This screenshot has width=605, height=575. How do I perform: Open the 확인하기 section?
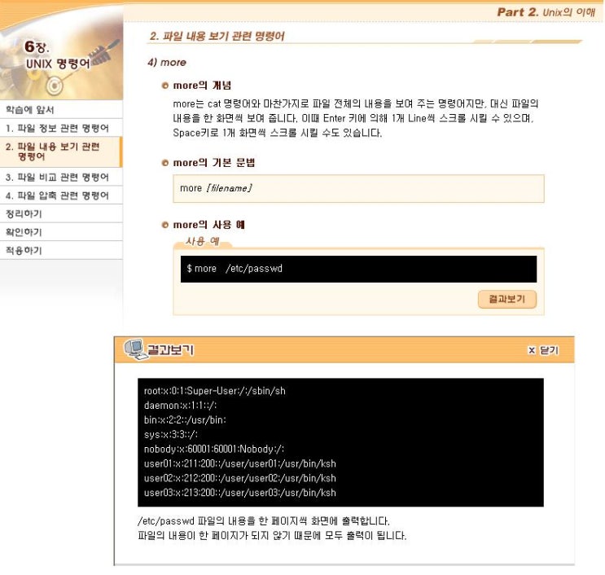tap(61, 232)
